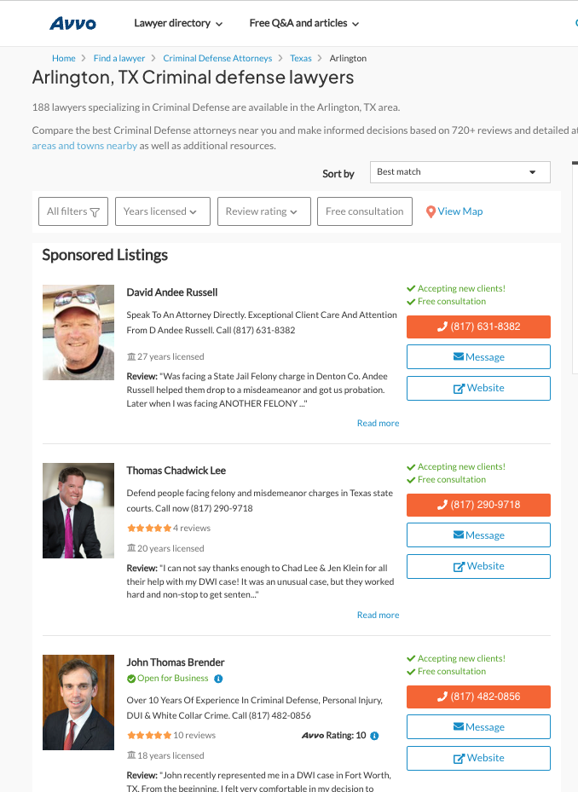Open the Lawyer directory menu
Viewport: 578px width, 792px height.
pos(178,24)
